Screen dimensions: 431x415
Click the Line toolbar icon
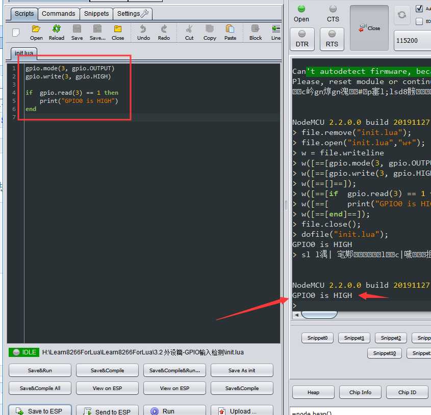pyautogui.click(x=276, y=32)
